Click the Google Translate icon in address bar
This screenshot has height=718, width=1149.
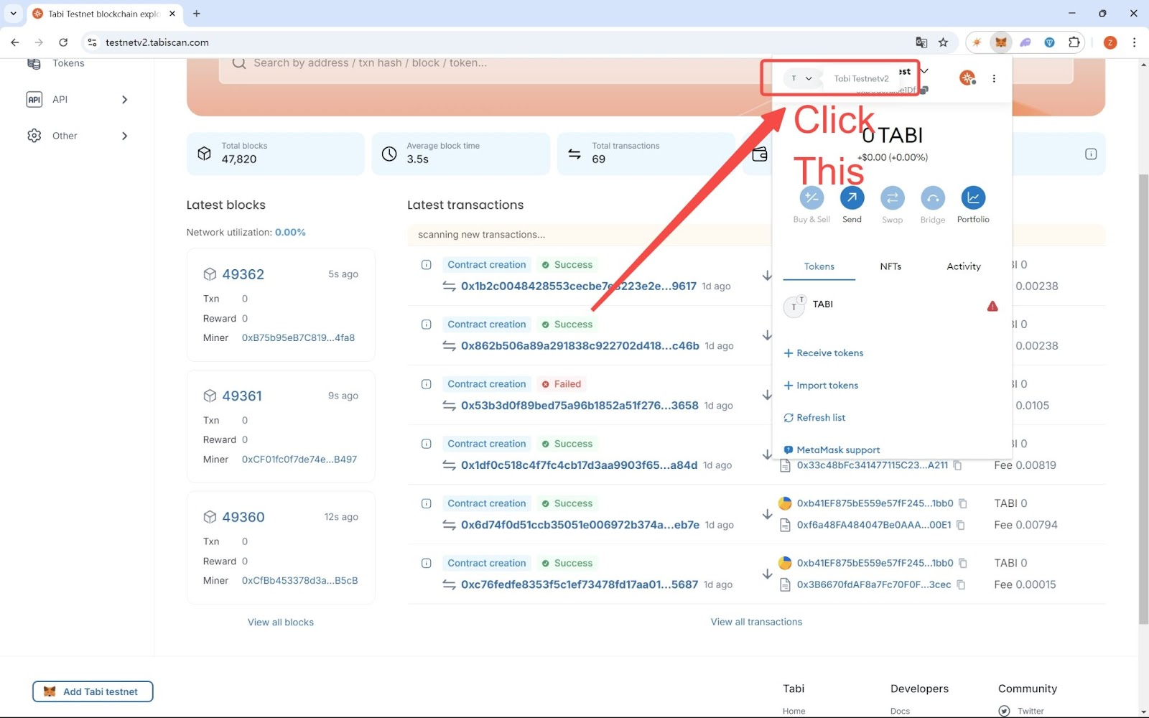coord(921,42)
